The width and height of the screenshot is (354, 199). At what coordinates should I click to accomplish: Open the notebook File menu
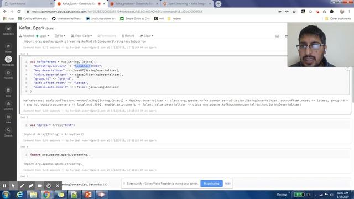[x=60, y=36]
